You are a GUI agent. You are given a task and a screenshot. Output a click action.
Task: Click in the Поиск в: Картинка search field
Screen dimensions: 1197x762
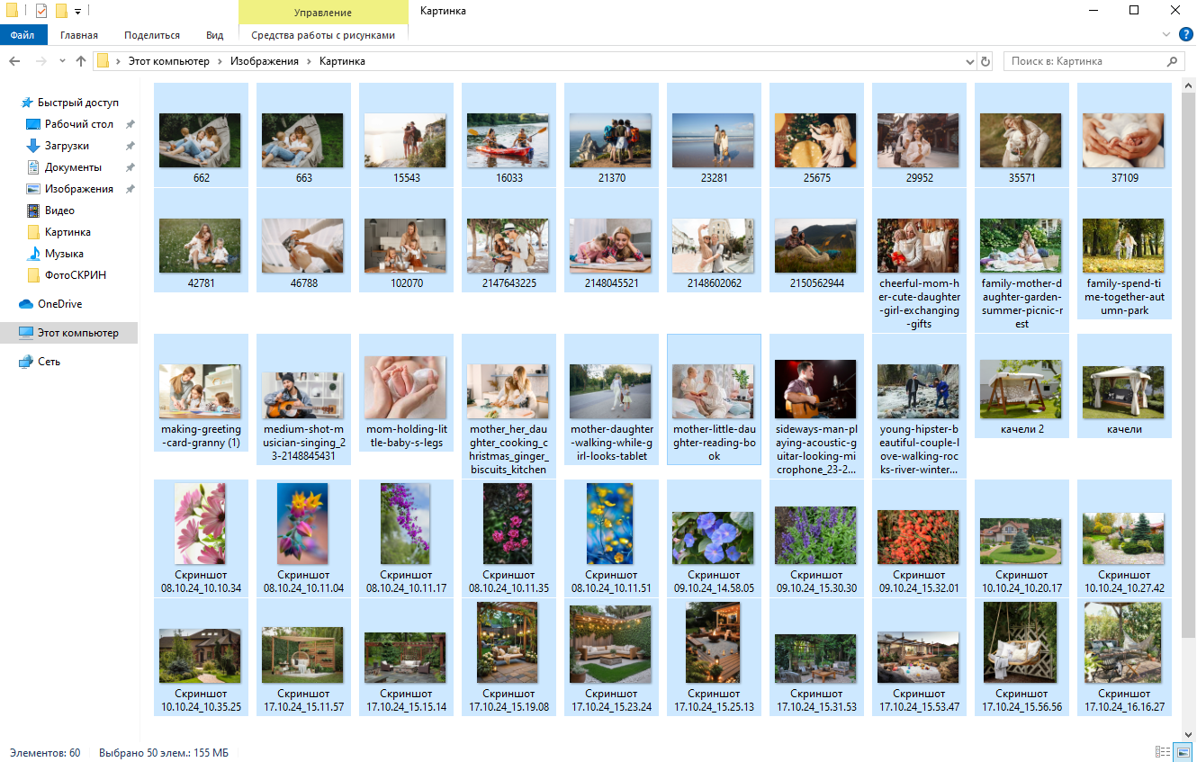[x=1080, y=61]
